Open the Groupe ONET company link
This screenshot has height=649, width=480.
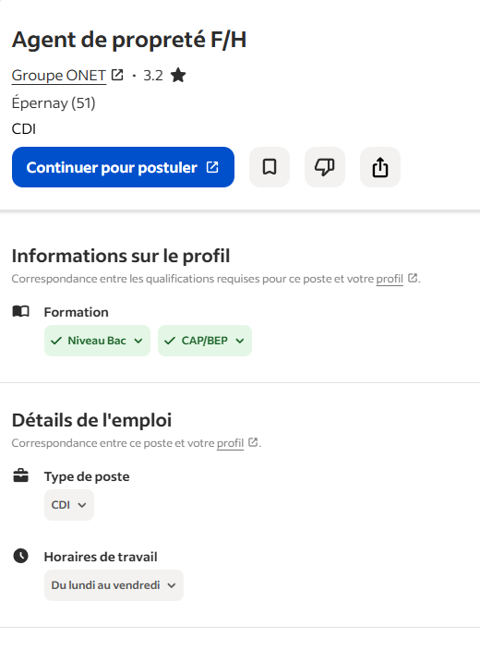pyautogui.click(x=59, y=76)
